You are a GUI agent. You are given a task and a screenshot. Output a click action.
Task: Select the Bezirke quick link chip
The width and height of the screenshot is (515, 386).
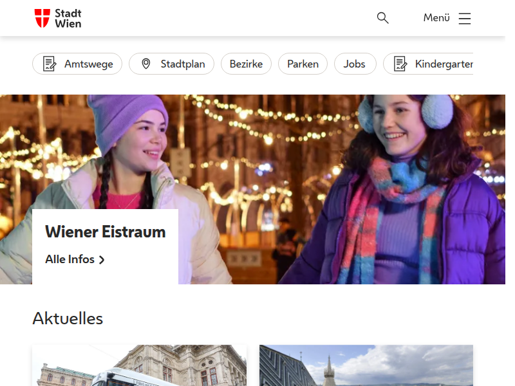pyautogui.click(x=246, y=64)
